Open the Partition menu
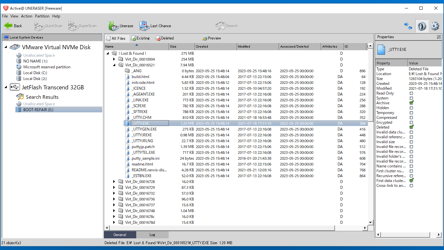Viewport: 444px width, 250px height. (42, 16)
